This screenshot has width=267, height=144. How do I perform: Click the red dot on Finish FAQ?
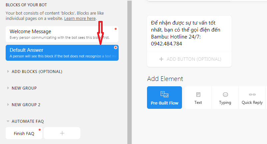(x=40, y=130)
